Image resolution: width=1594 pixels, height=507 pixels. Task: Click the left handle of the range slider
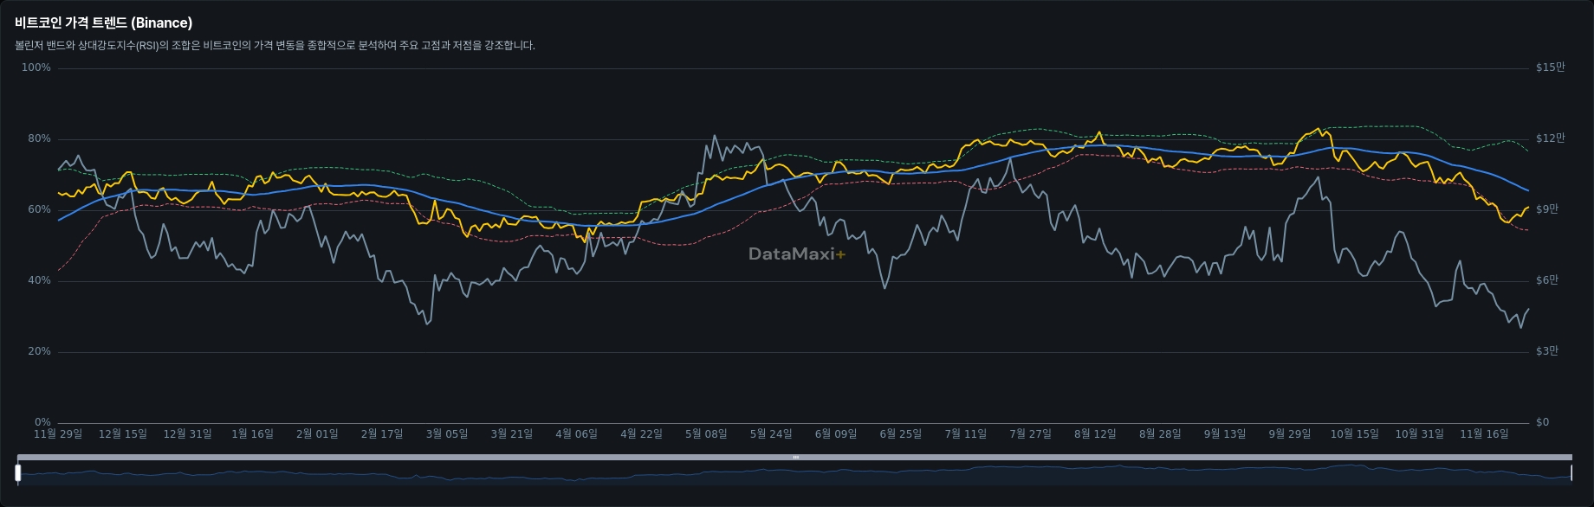[x=17, y=472]
